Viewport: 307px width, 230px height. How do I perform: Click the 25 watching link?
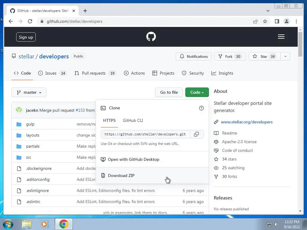click(x=233, y=168)
